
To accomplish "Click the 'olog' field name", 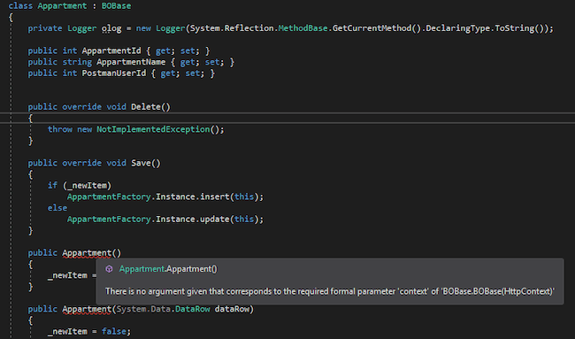I will tap(111, 28).
